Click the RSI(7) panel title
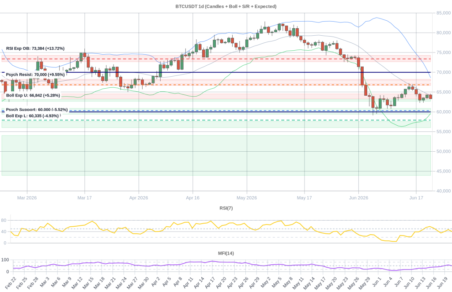This screenshot has height=292, width=452. point(226,208)
